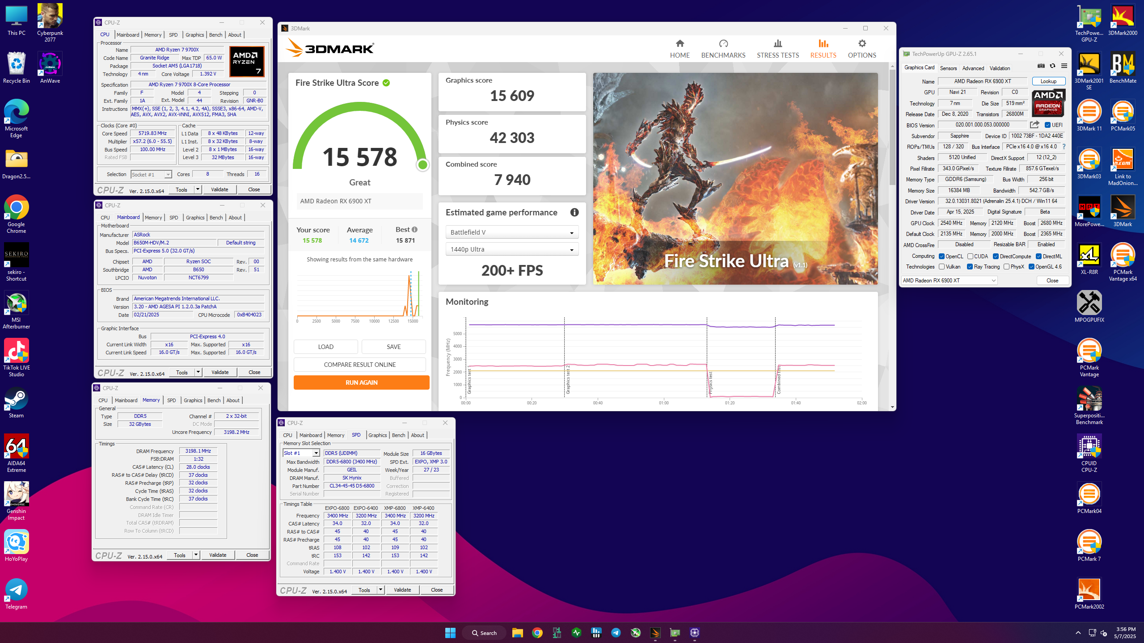Open GPU selector dropdown in GPU-Z
Viewport: 1144px width, 643px height.
point(949,281)
